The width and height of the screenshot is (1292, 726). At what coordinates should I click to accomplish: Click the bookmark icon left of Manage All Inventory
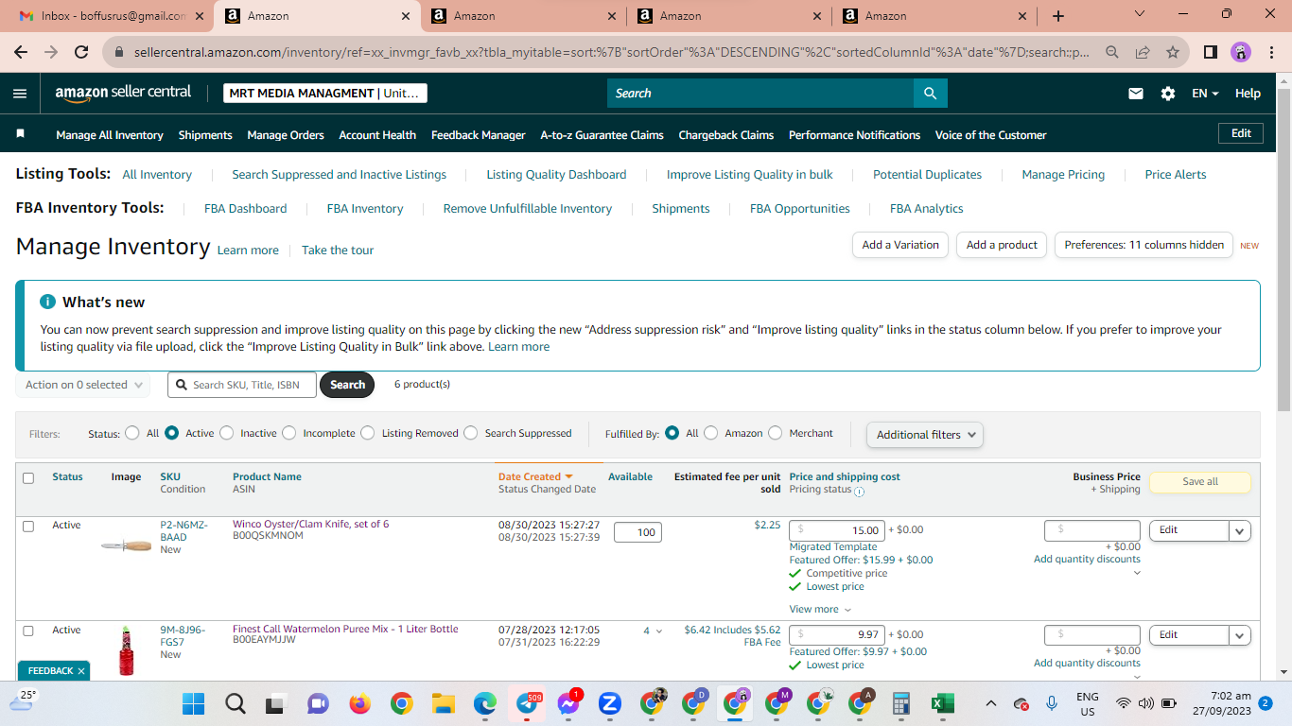click(x=20, y=134)
